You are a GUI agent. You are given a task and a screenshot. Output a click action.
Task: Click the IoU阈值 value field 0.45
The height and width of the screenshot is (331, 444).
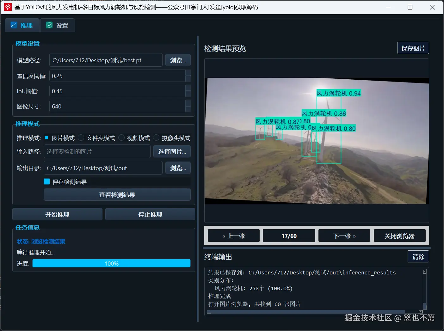[117, 91]
